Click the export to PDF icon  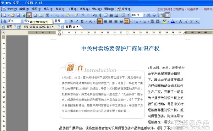click(29, 15)
